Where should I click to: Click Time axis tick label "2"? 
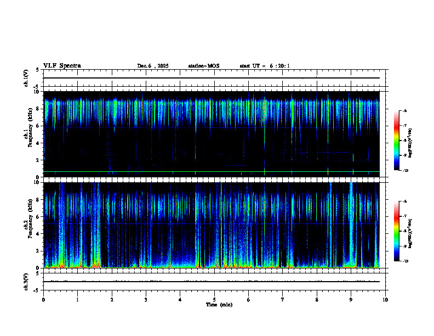point(112,300)
